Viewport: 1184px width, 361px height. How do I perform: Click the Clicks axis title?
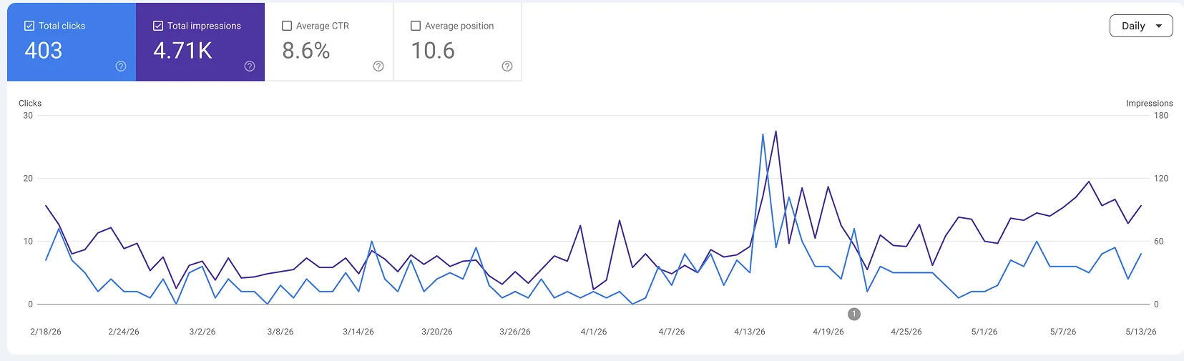pyautogui.click(x=30, y=104)
